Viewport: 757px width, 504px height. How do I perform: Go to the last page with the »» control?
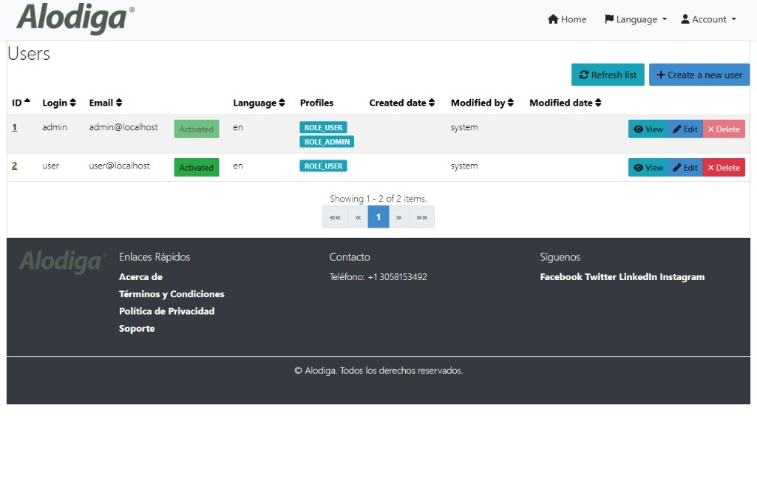[421, 217]
